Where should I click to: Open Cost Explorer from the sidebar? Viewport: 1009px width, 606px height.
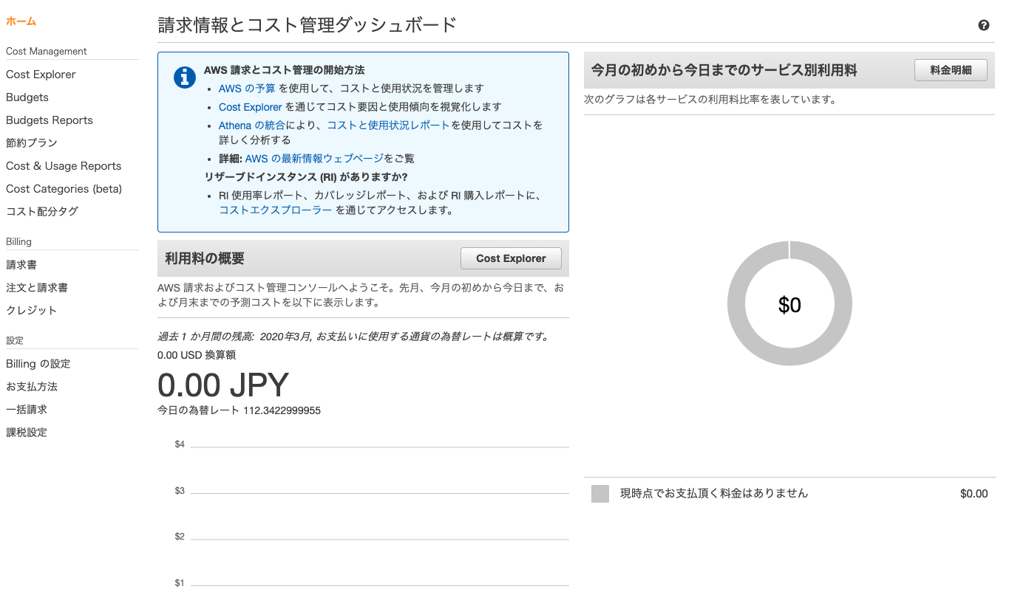41,75
